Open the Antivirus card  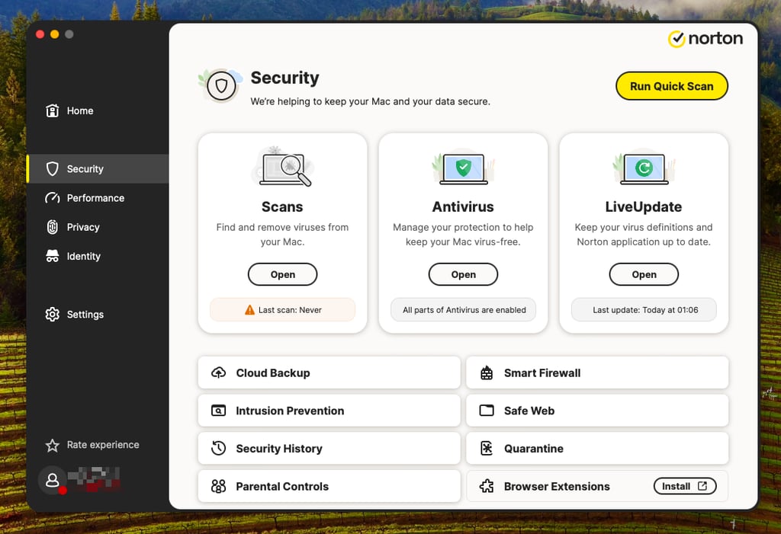(x=463, y=274)
